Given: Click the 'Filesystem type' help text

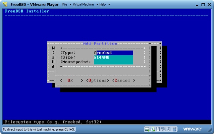Looking at the screenshot, I should [53, 122].
